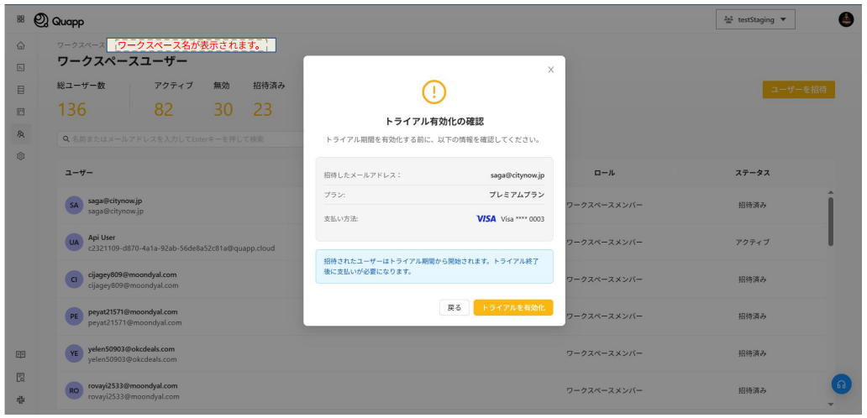Click the scroll down arrow of user table
Image resolution: width=867 pixels, height=418 pixels.
click(830, 405)
